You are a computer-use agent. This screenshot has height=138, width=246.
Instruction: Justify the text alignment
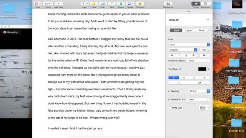(x=204, y=77)
